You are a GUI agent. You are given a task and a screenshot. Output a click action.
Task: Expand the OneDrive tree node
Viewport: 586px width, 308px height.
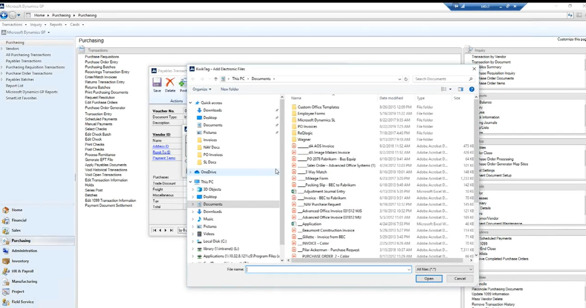point(191,172)
